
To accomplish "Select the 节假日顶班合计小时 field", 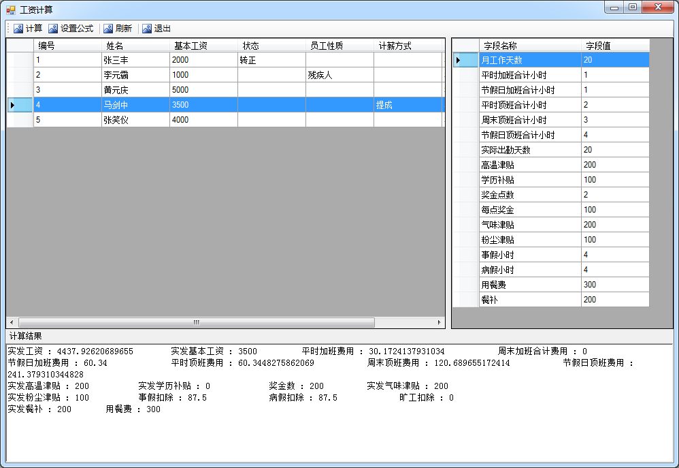I will [x=530, y=135].
